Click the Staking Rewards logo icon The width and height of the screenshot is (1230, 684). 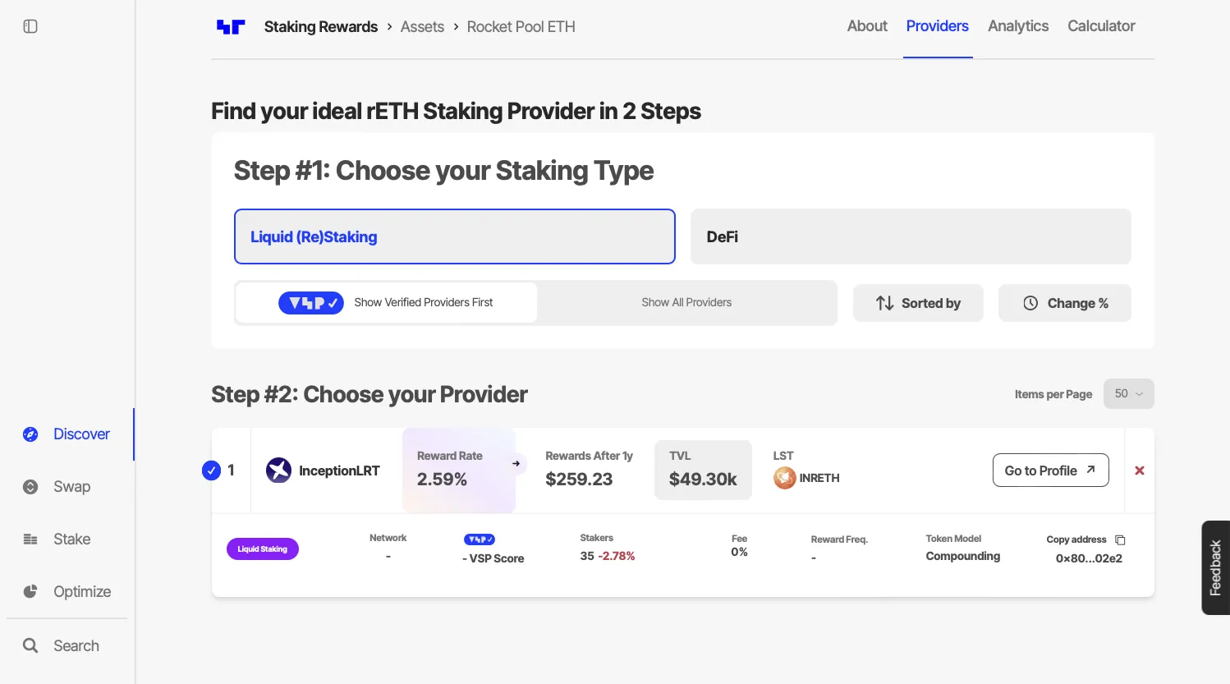click(231, 27)
